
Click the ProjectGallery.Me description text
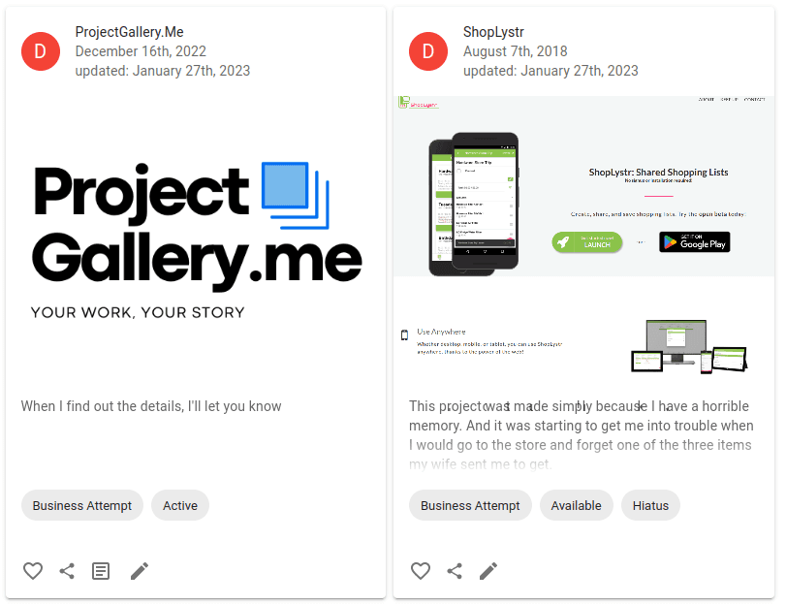(151, 406)
